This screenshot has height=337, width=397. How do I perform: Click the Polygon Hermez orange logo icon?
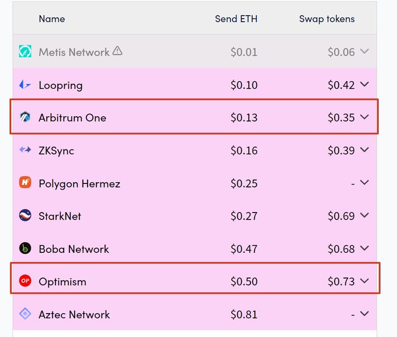pos(25,182)
